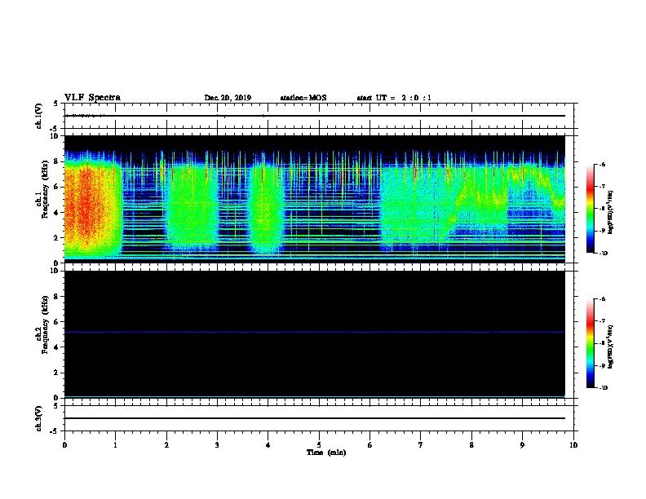Viewport: 646px width, 499px height.
Task: Click the log(PSD) label beside ch.1 colorbar
Action: coord(611,213)
